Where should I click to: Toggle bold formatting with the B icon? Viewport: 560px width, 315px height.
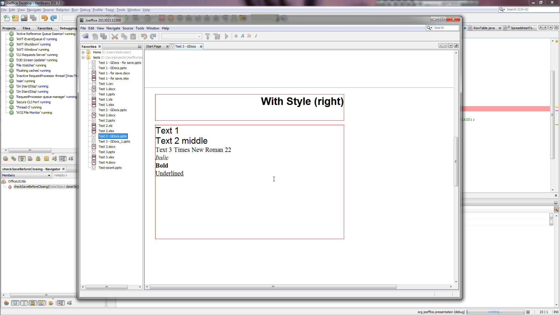coord(236,36)
